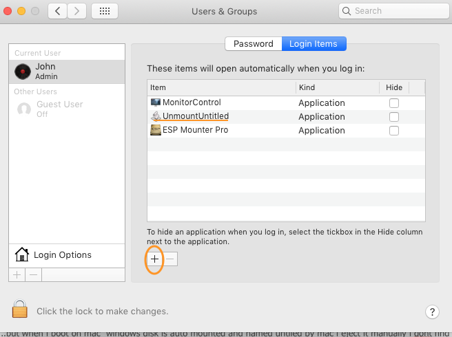Sort by the Item column header
The image size is (452, 337).
click(x=221, y=87)
